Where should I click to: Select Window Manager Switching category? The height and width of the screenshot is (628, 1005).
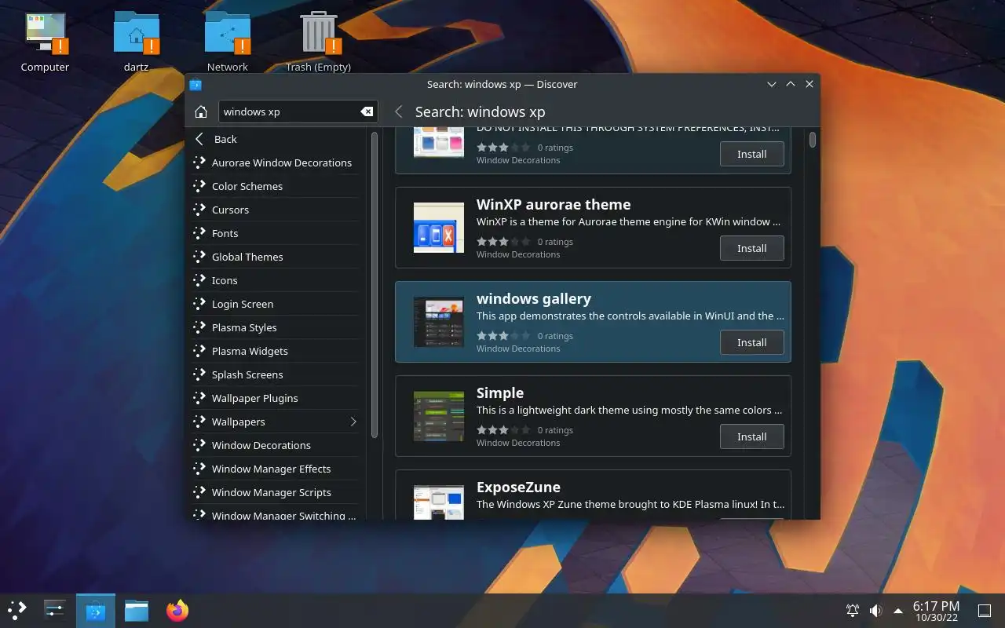pyautogui.click(x=276, y=512)
